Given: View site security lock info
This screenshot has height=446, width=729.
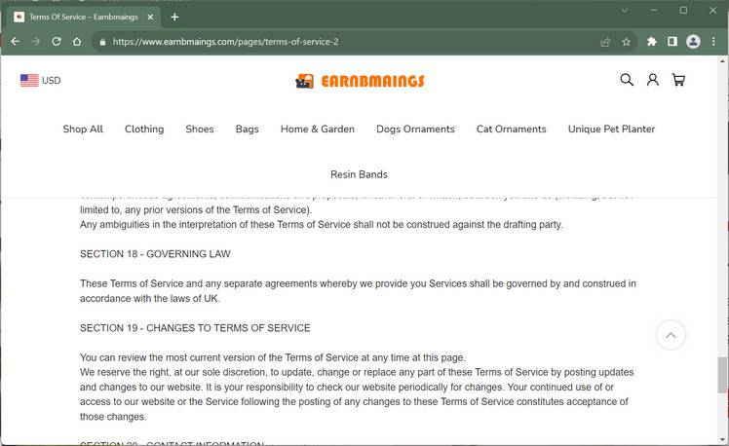Looking at the screenshot, I should tap(102, 42).
